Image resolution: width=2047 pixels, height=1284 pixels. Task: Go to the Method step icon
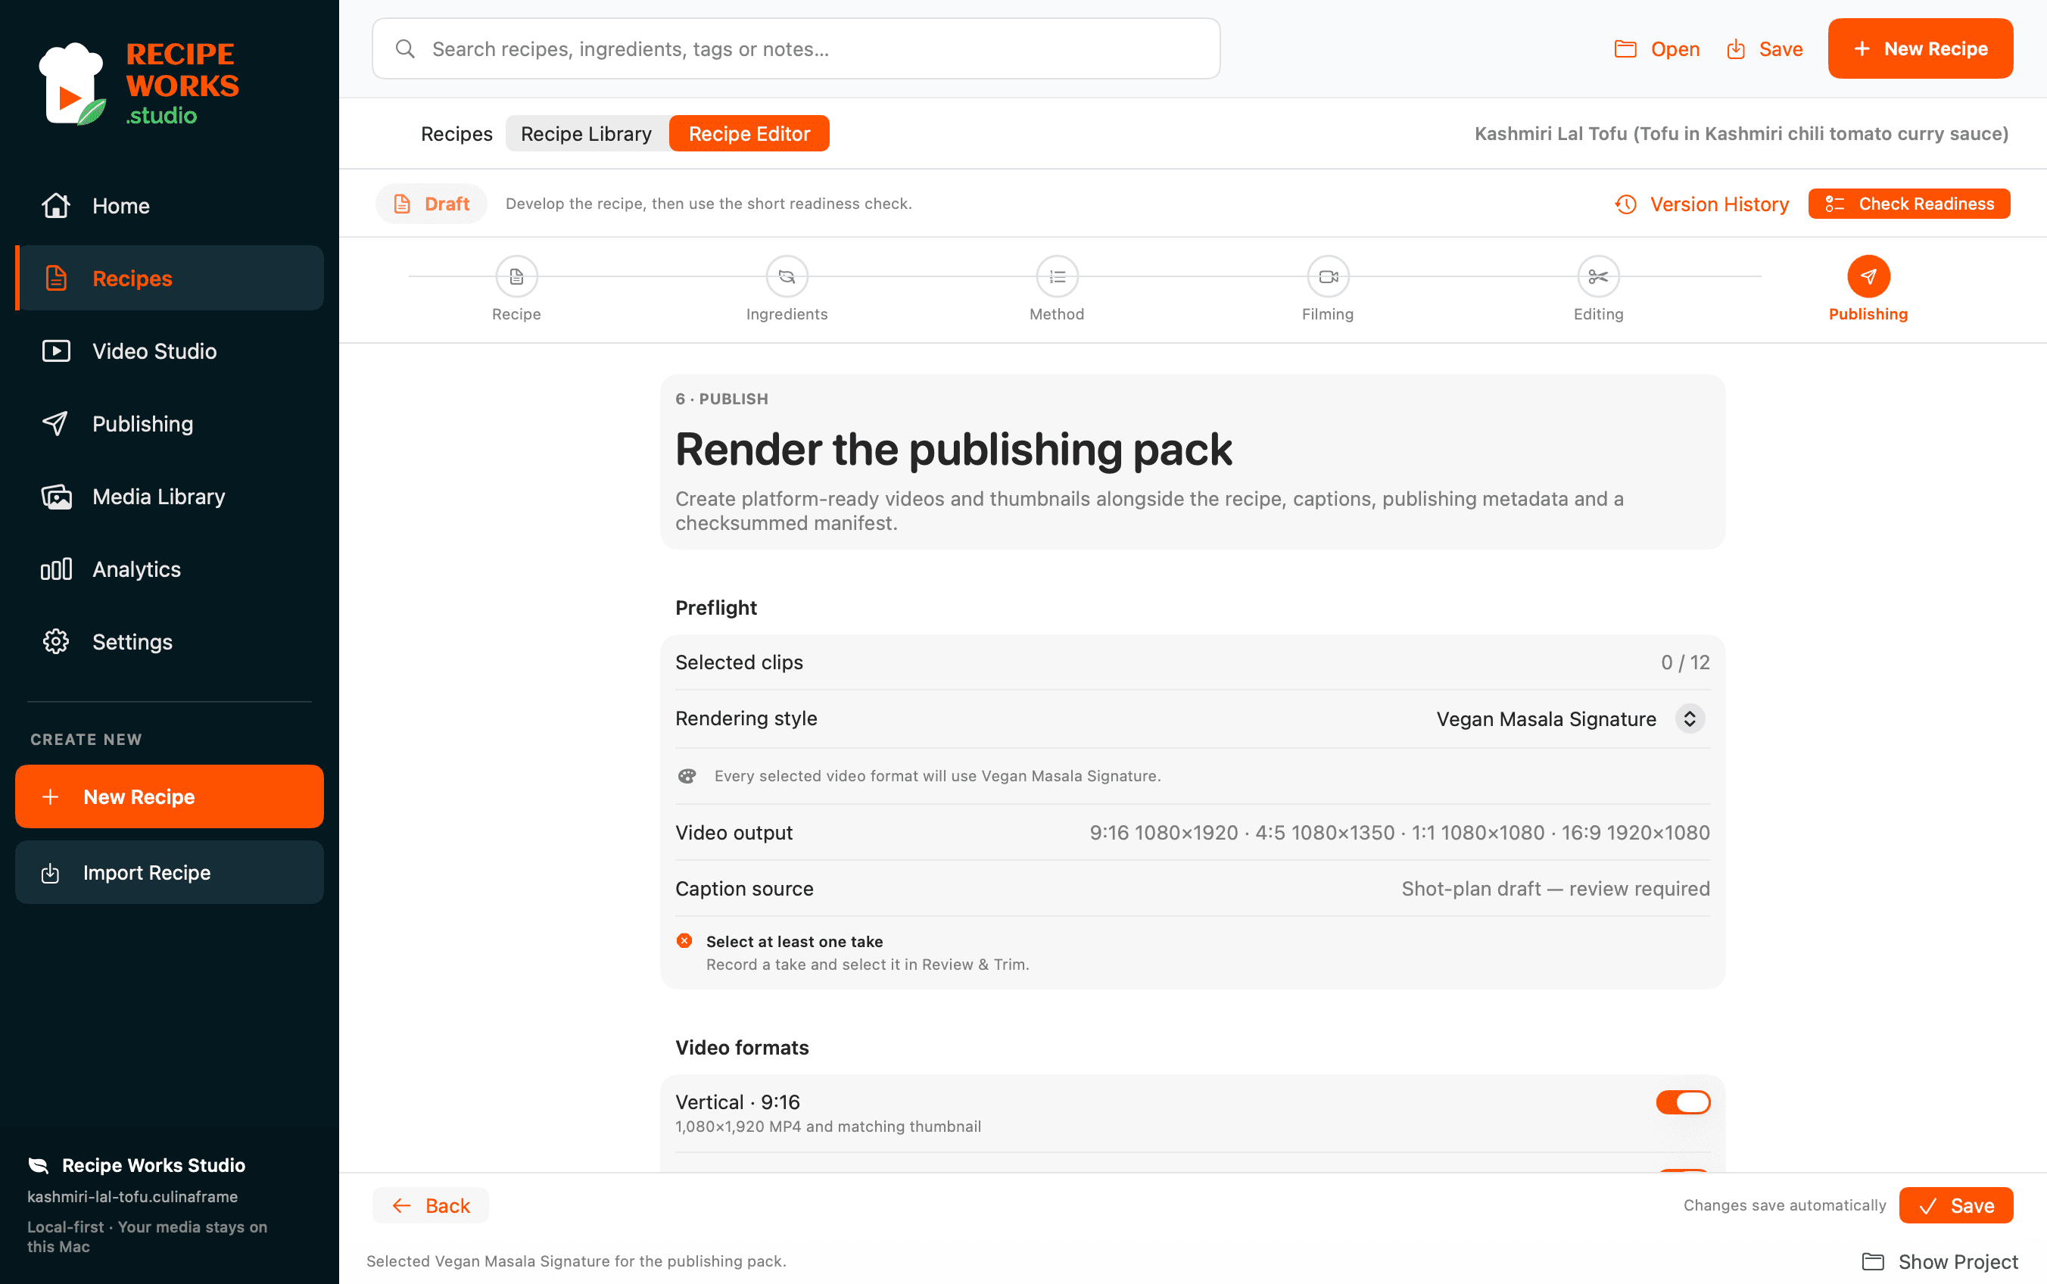pyautogui.click(x=1057, y=276)
